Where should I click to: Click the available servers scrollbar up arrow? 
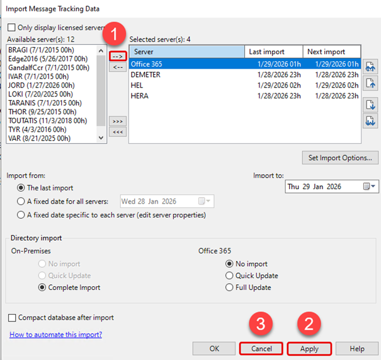(101, 50)
